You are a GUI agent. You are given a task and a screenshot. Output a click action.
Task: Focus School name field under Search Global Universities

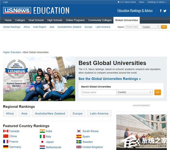coord(99,92)
